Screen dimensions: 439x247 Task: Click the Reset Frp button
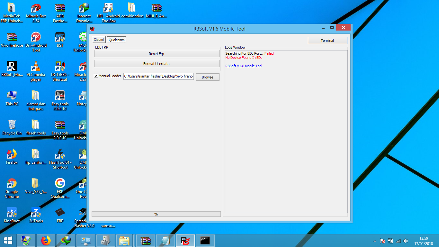pos(157,53)
